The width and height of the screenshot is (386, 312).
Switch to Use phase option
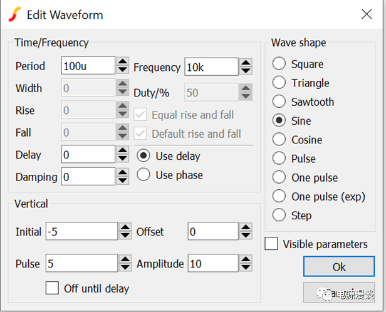pyautogui.click(x=143, y=175)
